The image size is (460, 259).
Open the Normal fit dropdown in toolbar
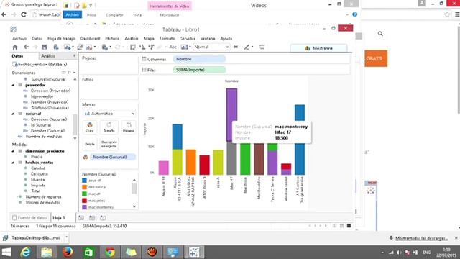211,47
